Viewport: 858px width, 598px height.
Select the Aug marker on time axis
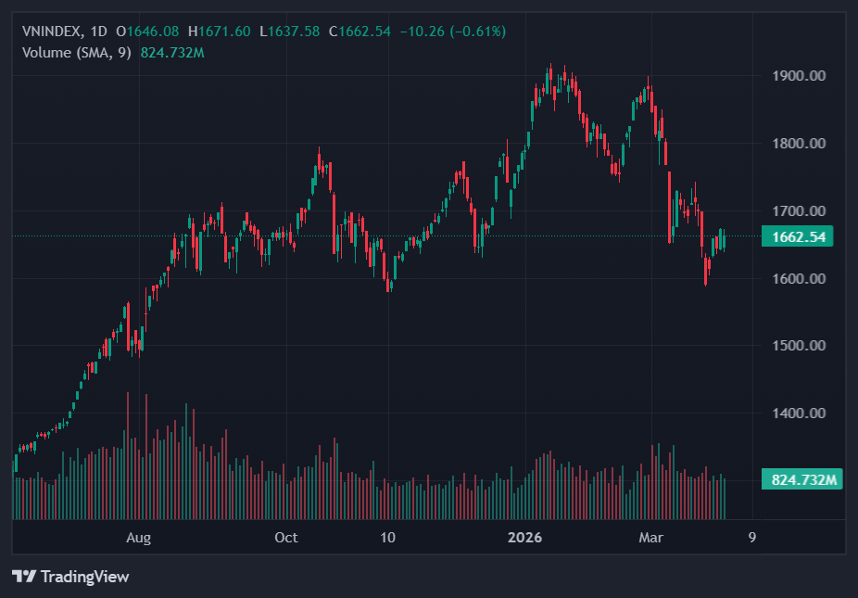pos(138,537)
